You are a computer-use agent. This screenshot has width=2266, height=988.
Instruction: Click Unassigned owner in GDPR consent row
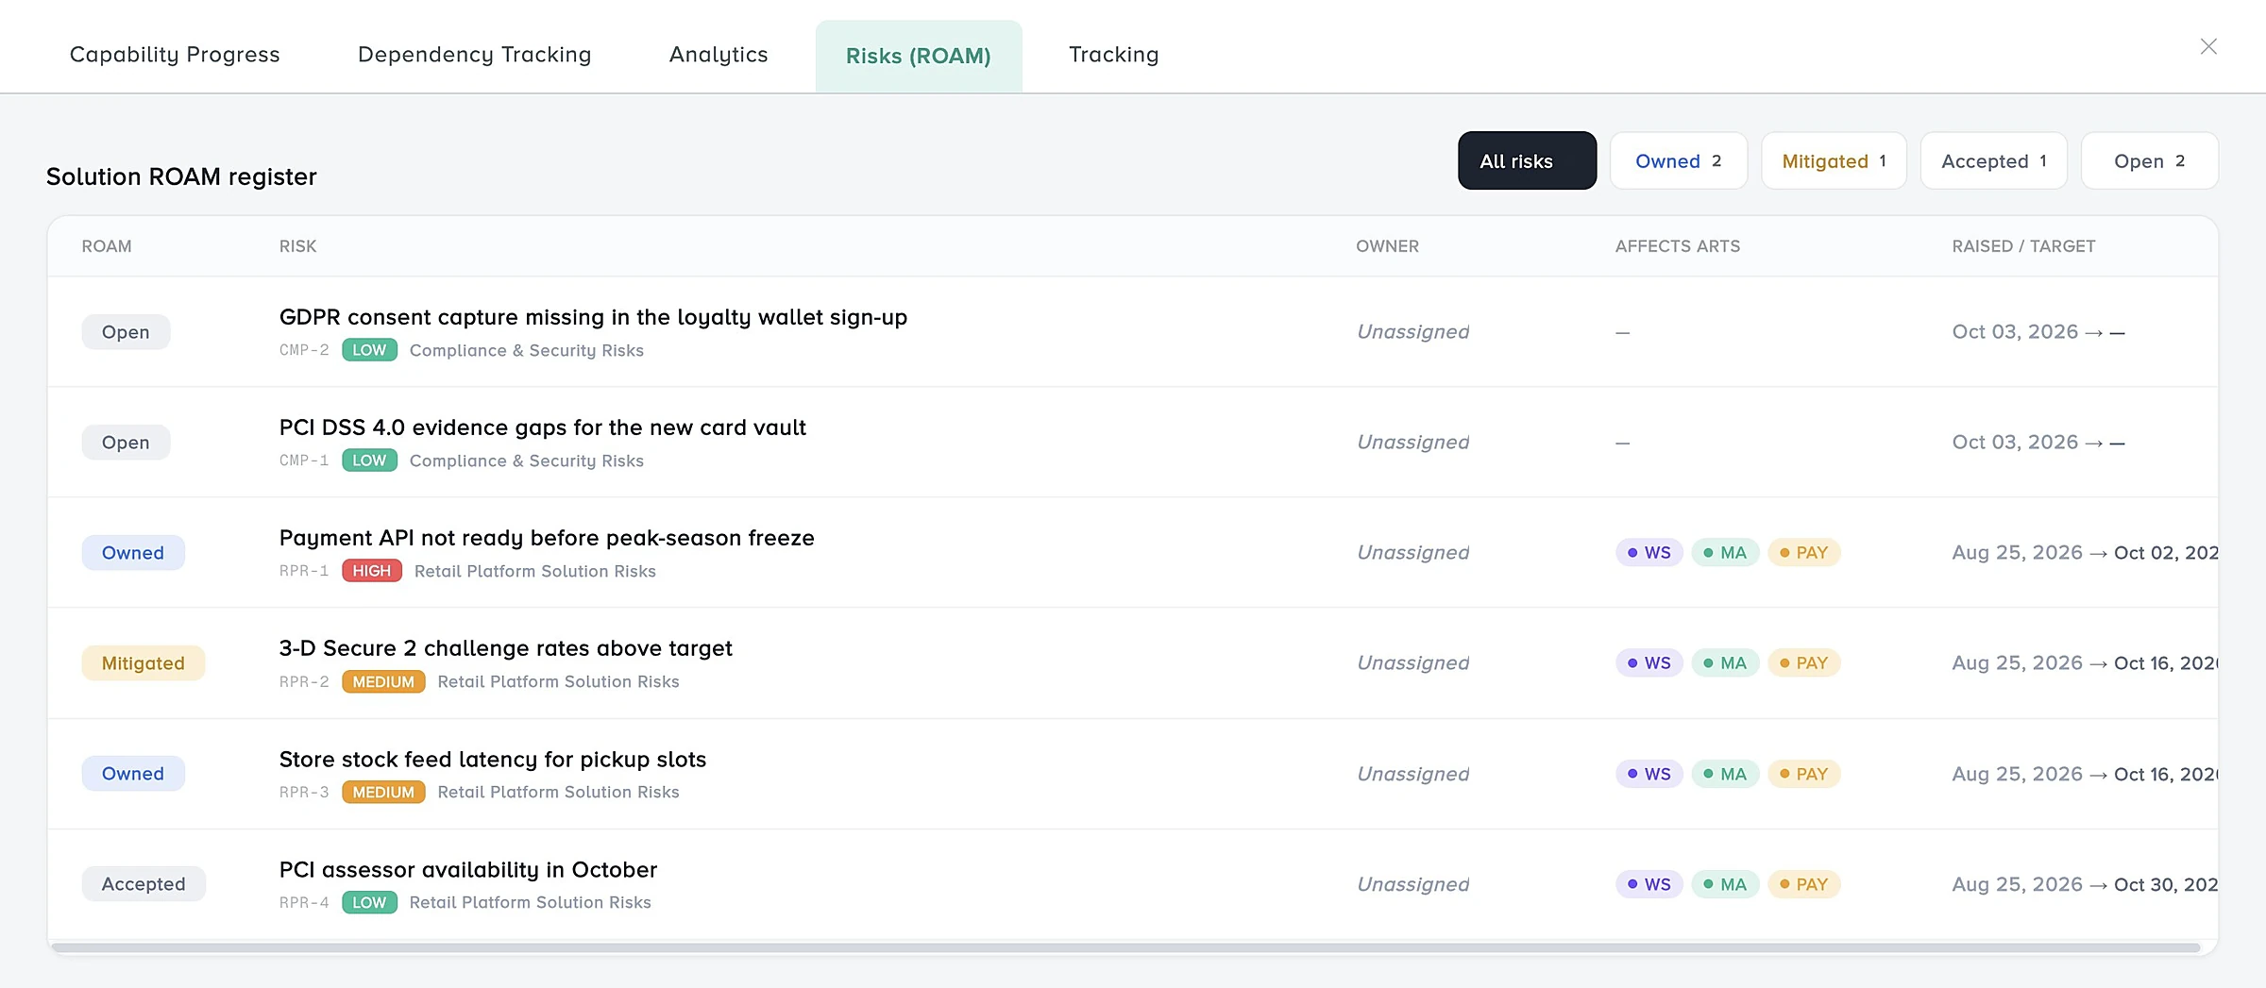[x=1412, y=332]
